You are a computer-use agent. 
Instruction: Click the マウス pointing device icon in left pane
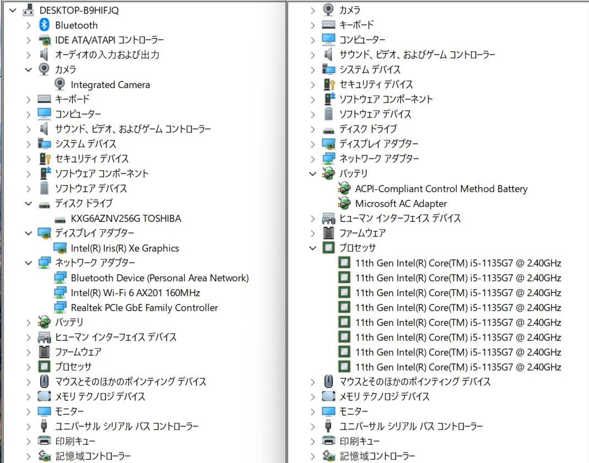pyautogui.click(x=44, y=381)
